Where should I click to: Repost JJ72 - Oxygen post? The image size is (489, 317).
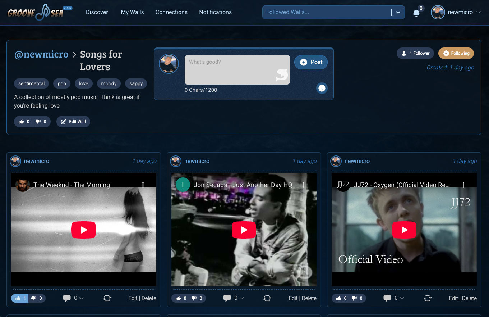tap(427, 298)
